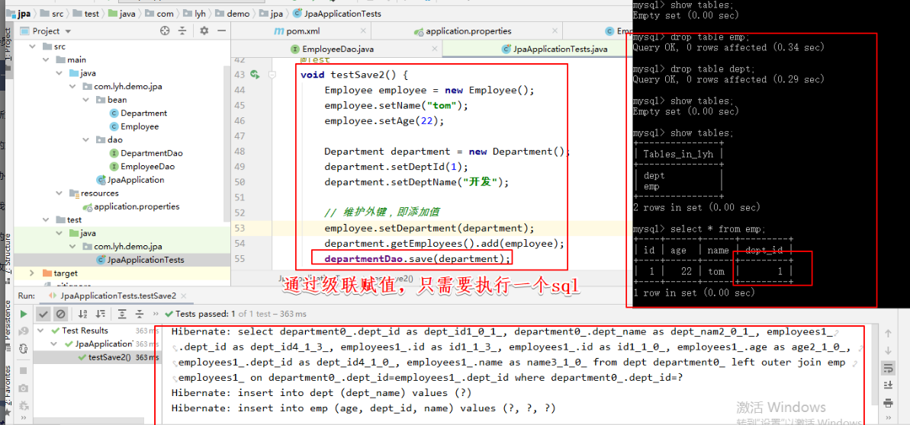The width and height of the screenshot is (910, 425).
Task: Toggle auto-test rerun icon in Run panel
Action: click(23, 349)
